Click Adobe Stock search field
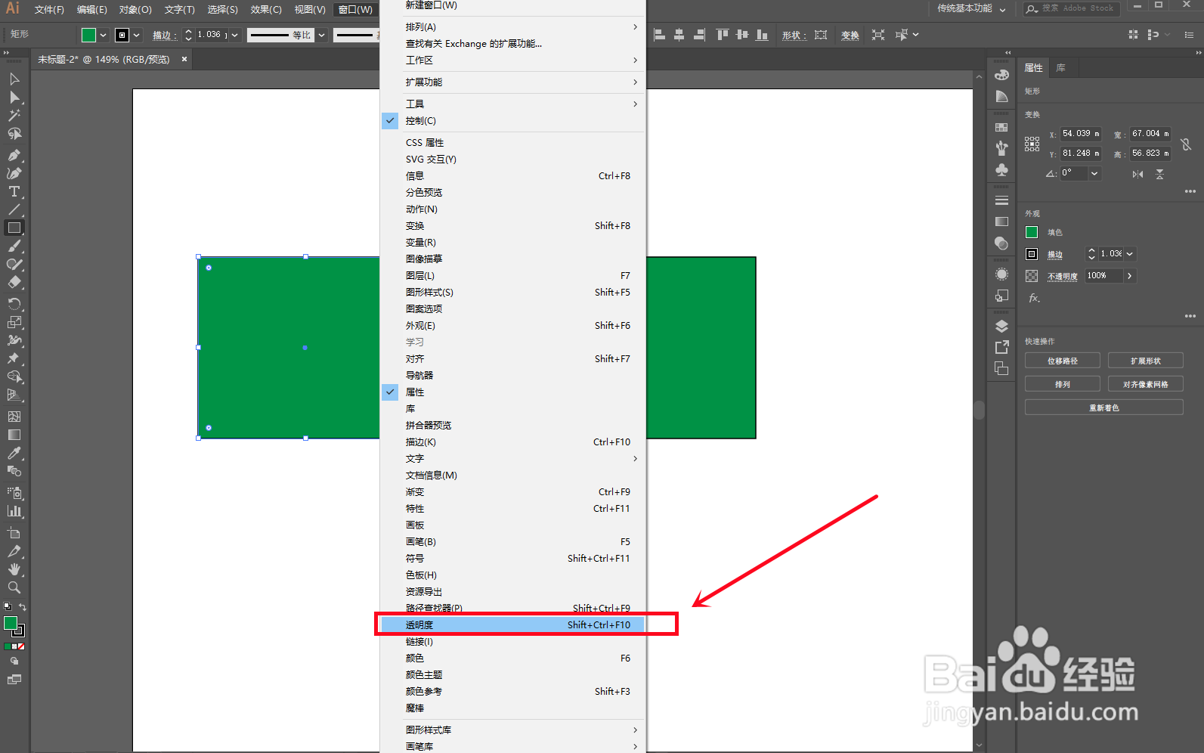The height and width of the screenshot is (753, 1204). pyautogui.click(x=1072, y=8)
